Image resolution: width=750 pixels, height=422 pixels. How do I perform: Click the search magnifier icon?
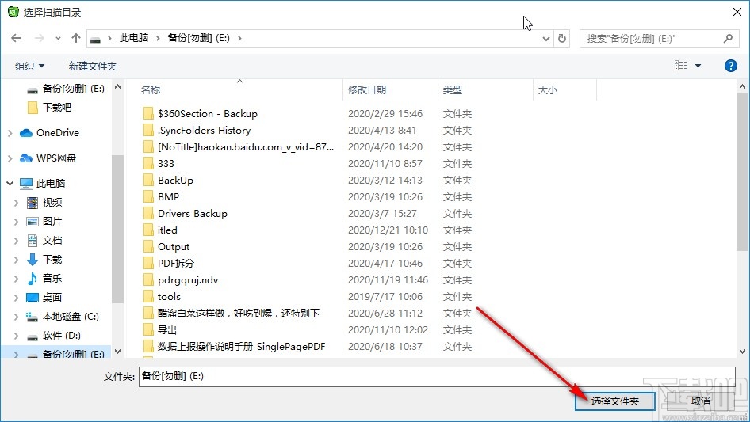coord(728,38)
